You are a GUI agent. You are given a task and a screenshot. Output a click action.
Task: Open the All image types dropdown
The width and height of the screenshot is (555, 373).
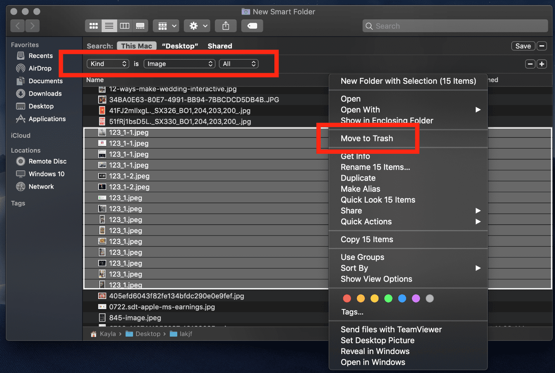click(239, 64)
